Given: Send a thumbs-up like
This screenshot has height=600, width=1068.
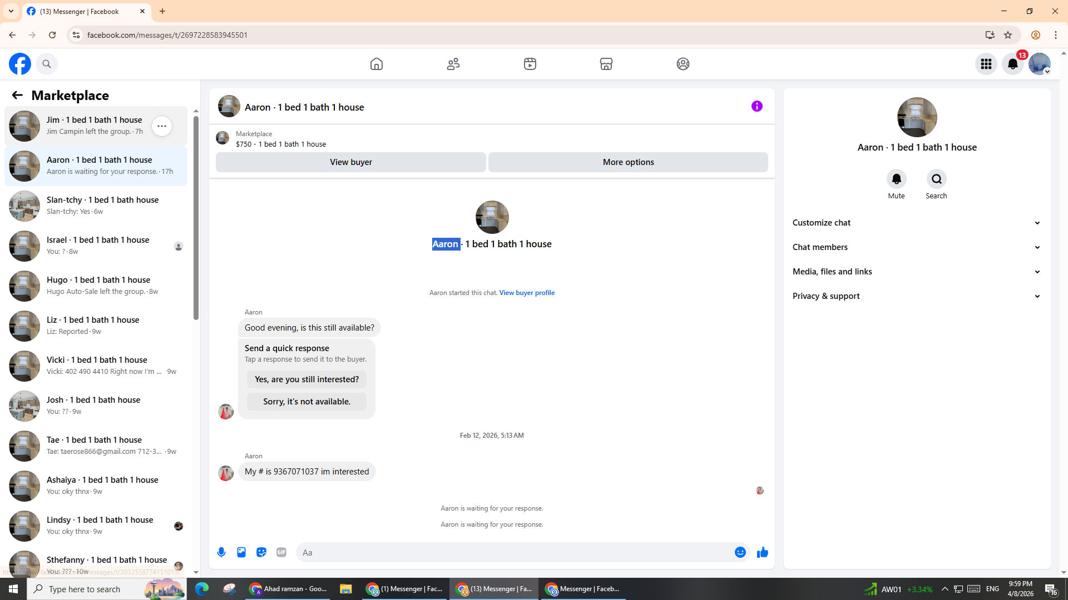Looking at the screenshot, I should [x=762, y=552].
